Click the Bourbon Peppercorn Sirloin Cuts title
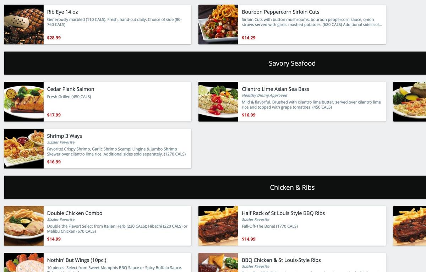Screen dimensions: 426x272 tap(280, 12)
